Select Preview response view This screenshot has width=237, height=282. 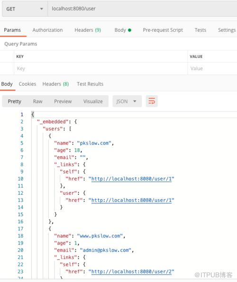pos(63,101)
